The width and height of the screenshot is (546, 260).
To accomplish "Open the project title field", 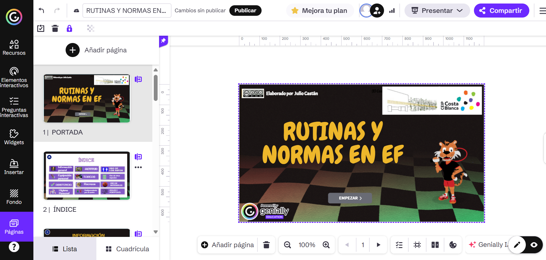I will (127, 11).
